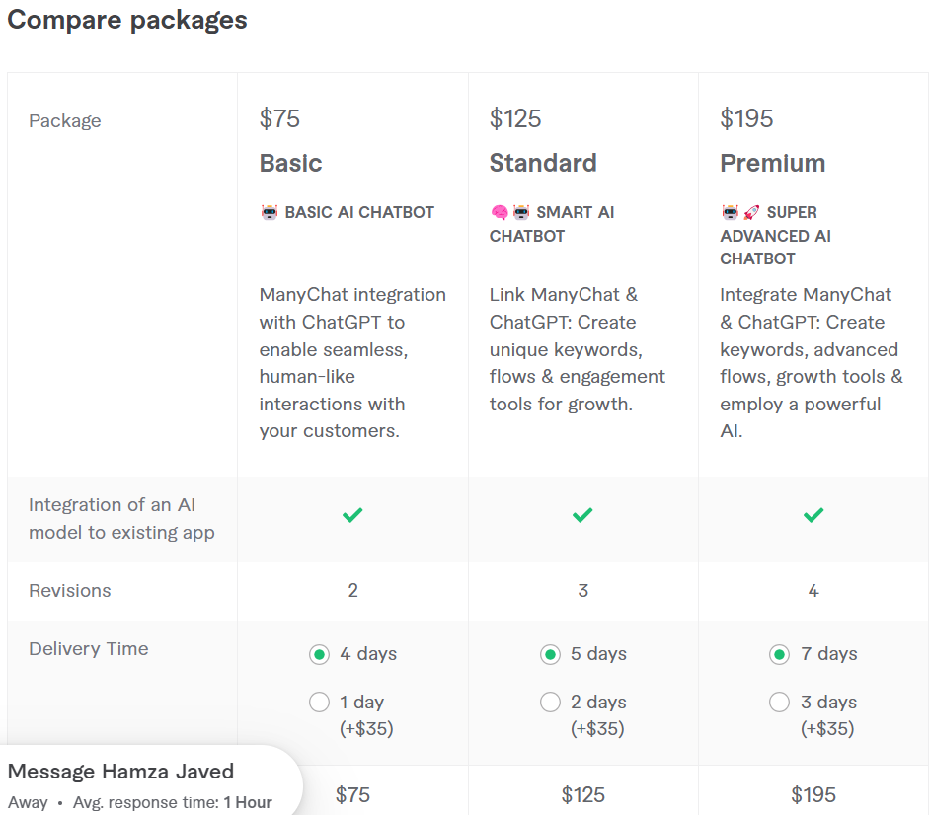The height and width of the screenshot is (815, 929).
Task: Click the Premium package title
Action: pos(772,163)
